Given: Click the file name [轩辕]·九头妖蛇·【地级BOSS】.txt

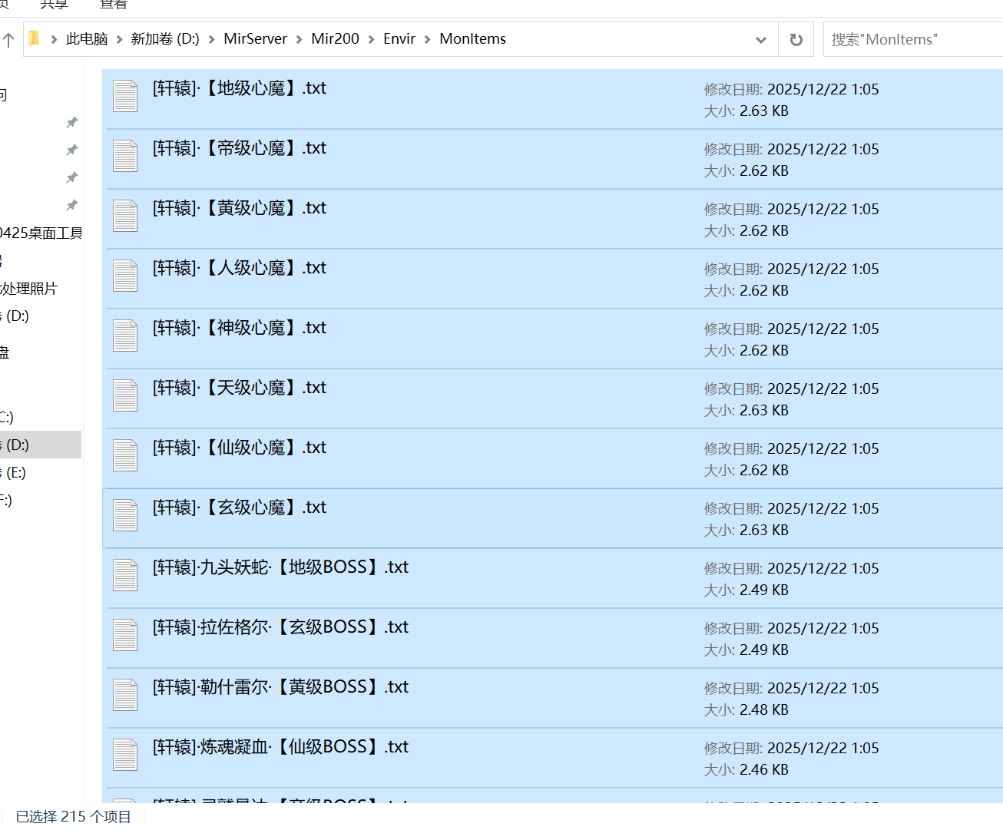Looking at the screenshot, I should point(280,567).
